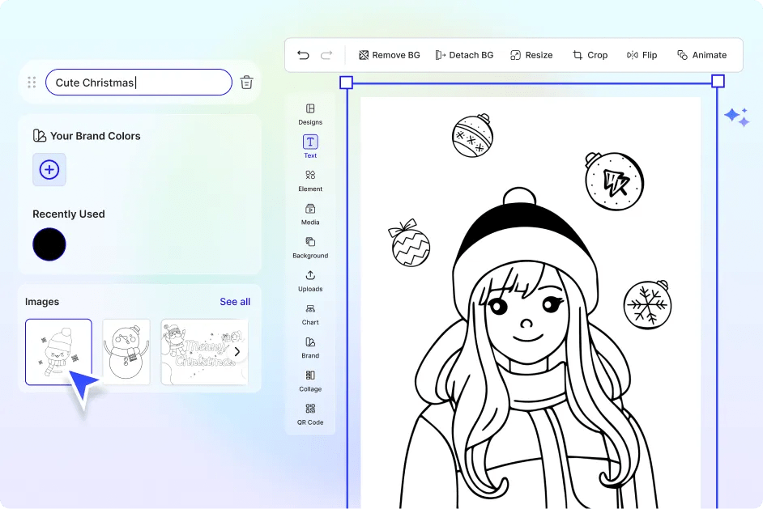This screenshot has width=763, height=509.
Task: Grab the six-dot drag handle icon
Action: (x=32, y=83)
